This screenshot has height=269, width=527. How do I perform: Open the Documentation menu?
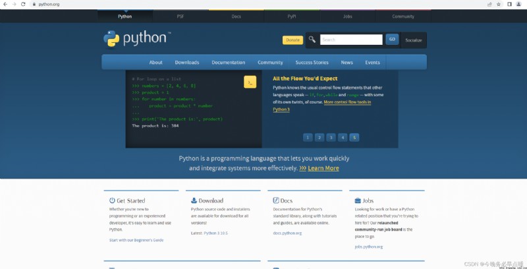click(228, 63)
